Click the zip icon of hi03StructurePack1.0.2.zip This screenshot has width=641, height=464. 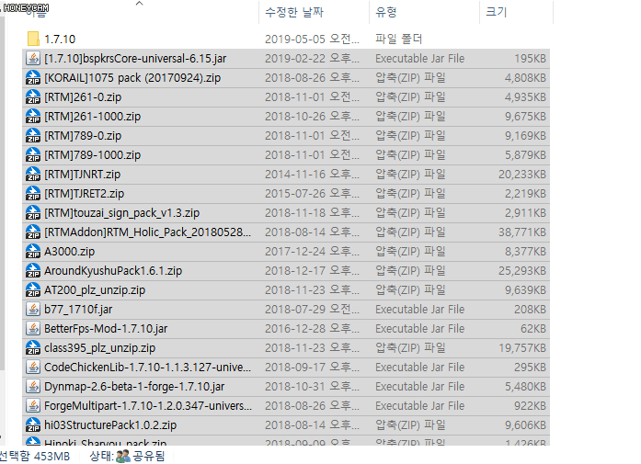[33, 425]
